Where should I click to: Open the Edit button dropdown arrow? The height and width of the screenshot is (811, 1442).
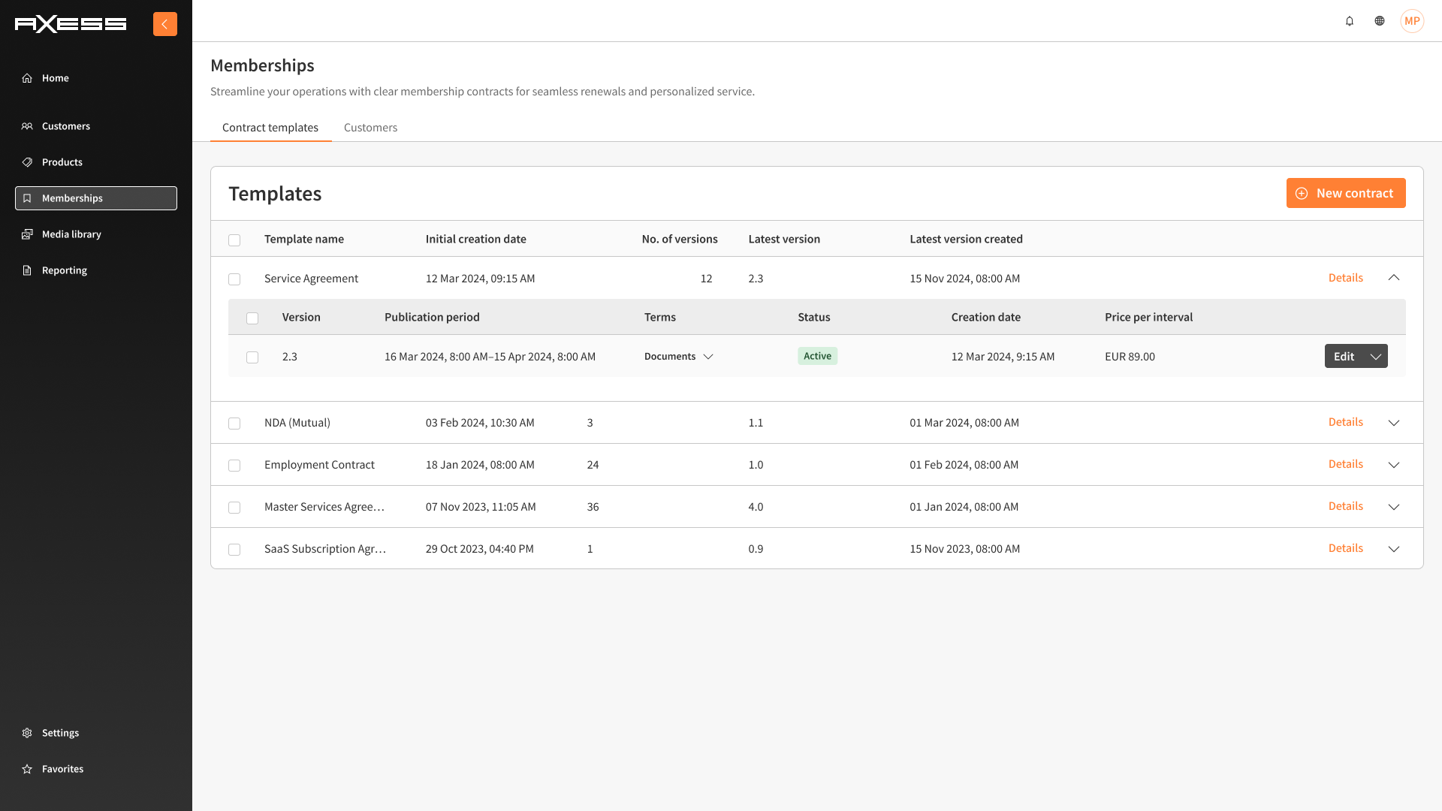(x=1376, y=357)
